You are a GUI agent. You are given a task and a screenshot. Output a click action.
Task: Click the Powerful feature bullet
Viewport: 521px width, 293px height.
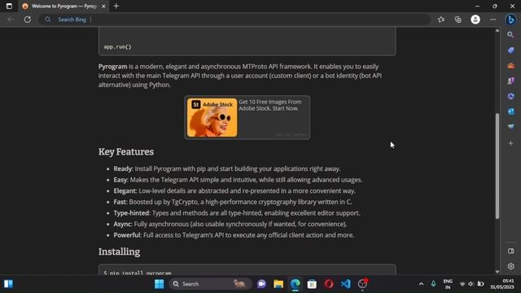coord(234,235)
